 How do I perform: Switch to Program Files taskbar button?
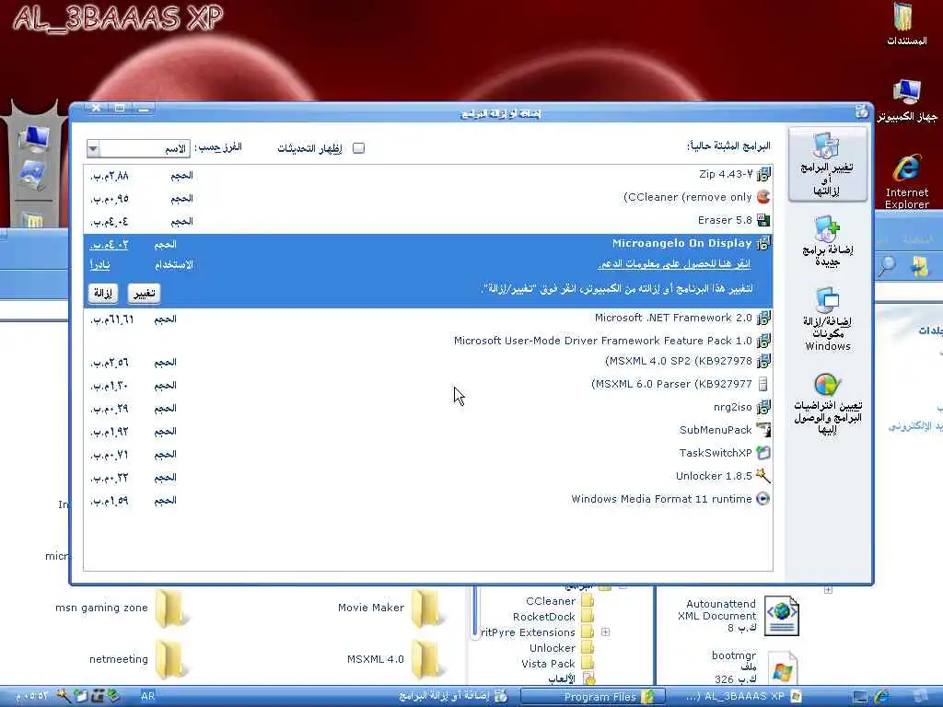593,696
